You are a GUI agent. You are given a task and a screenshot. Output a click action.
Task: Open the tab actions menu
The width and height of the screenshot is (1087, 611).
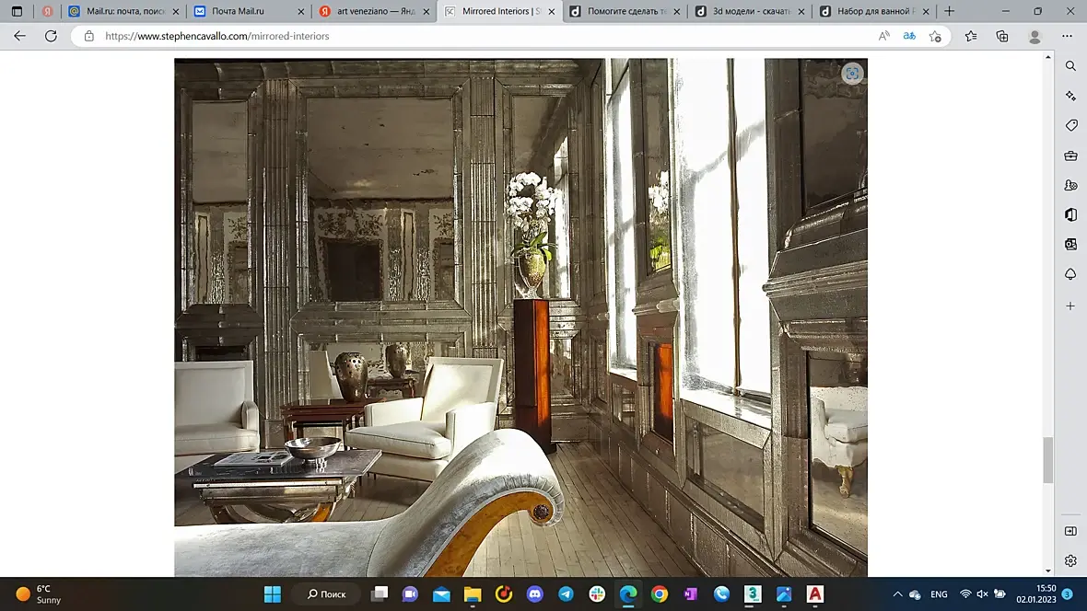[18, 11]
